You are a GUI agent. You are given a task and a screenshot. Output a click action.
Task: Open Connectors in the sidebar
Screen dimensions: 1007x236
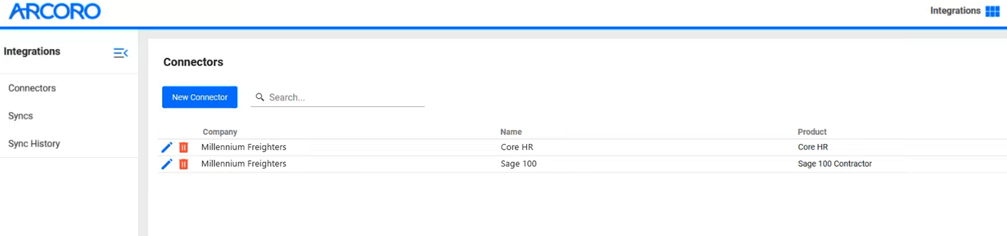(32, 88)
